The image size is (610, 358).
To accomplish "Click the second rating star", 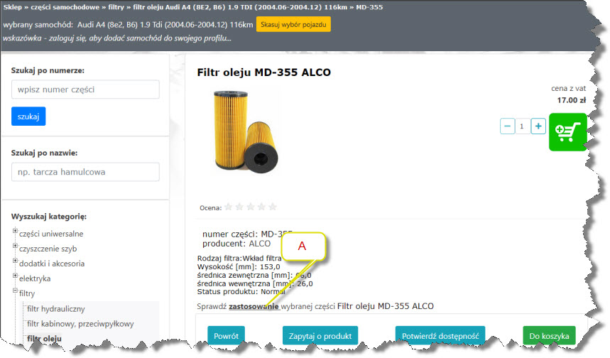I will click(x=239, y=207).
